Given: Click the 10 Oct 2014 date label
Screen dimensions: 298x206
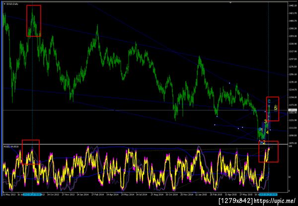Looking at the screenshot, I should click(x=171, y=195).
